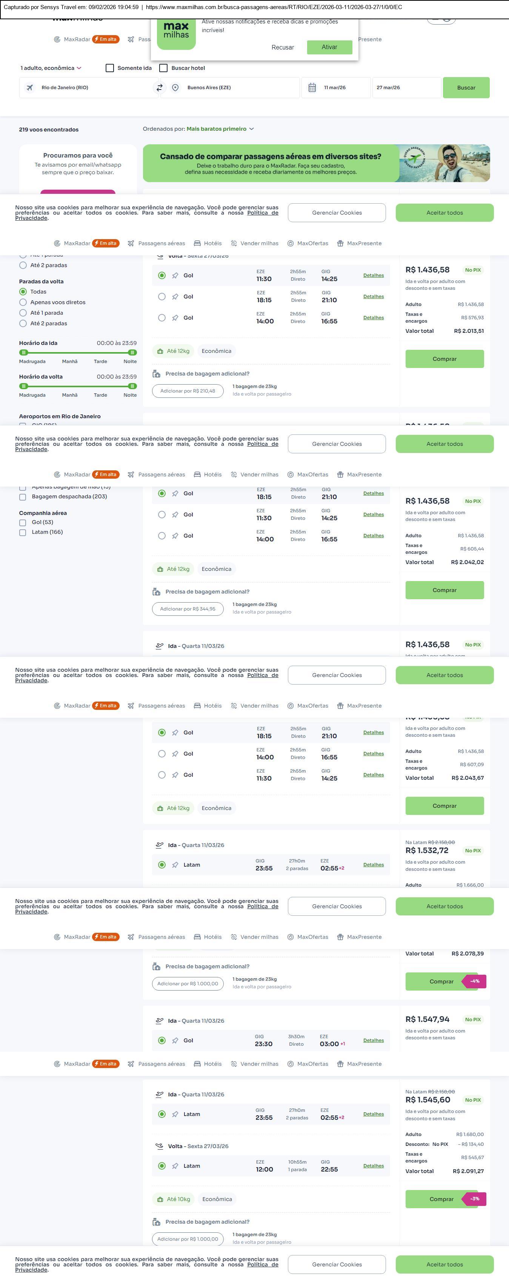Enable the 'Buscar hotel' checkbox
Image resolution: width=509 pixels, height=1283 pixels.
(163, 68)
